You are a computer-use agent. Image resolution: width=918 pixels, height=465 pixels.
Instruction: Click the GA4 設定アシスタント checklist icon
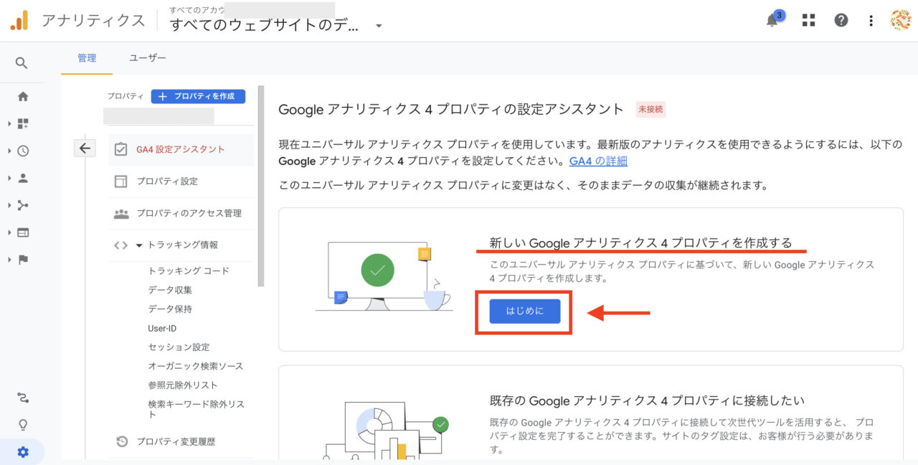pos(121,149)
